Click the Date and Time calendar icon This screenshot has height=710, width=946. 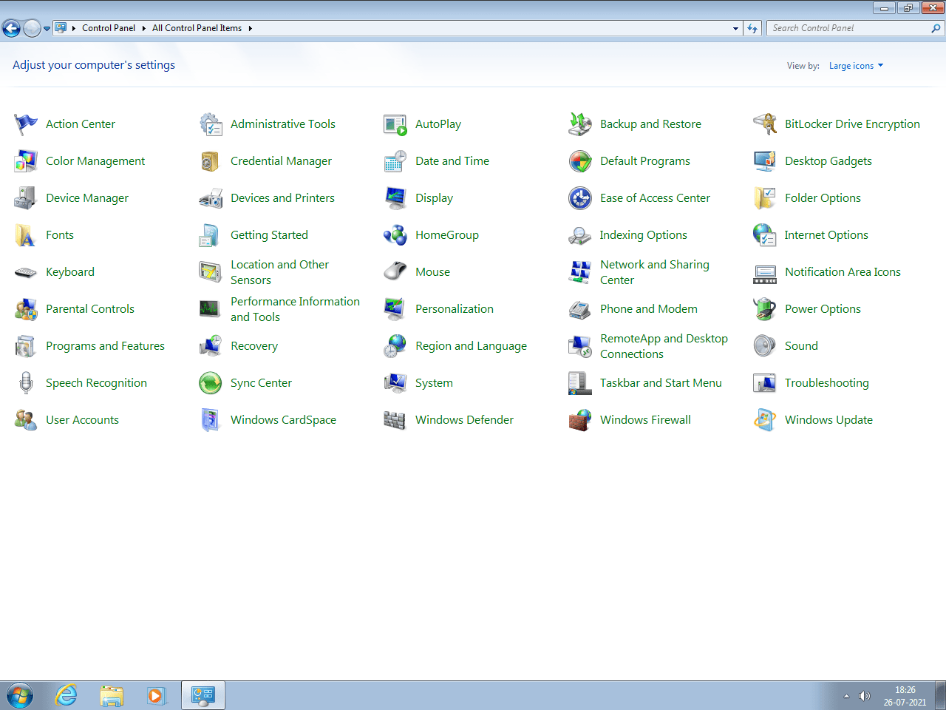pyautogui.click(x=395, y=161)
